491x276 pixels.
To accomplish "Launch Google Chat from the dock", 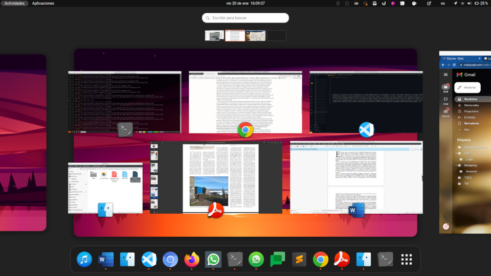I will pyautogui.click(x=278, y=260).
